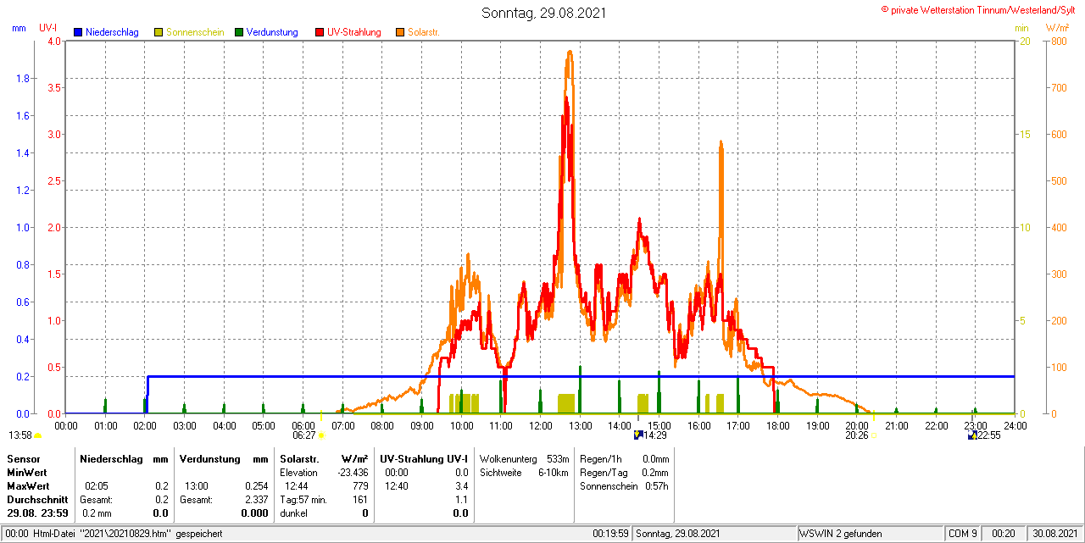Click the Tag:57 min. entry

point(303,500)
